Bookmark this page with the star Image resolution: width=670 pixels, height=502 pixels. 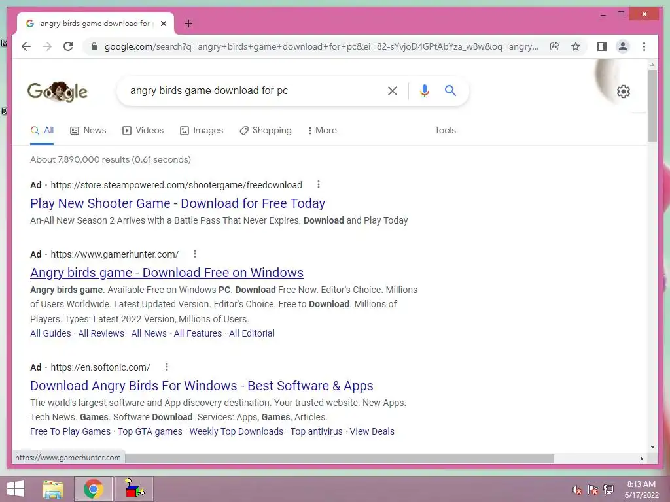[576, 46]
